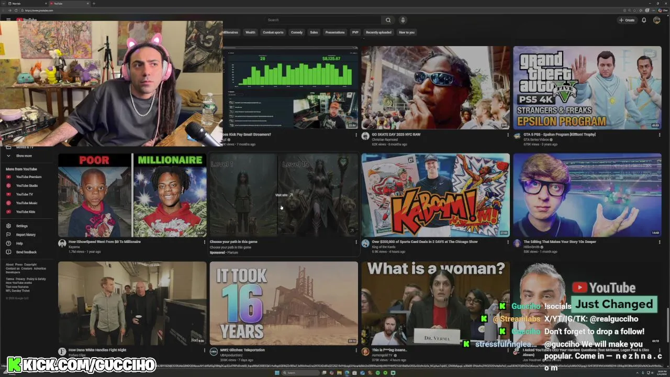Open The Editing That Makes thumbnail
This screenshot has width=670, height=377.
coord(587,195)
